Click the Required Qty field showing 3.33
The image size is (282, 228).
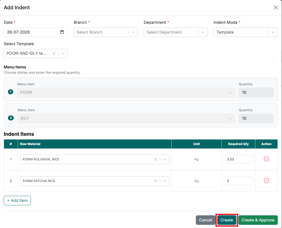coord(238,159)
